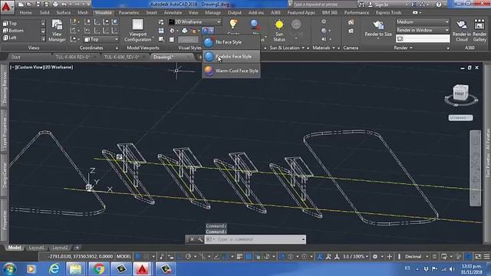Viewport: 491px width, 276px height.
Task: Open the Decimal units dropdown
Action: (416, 257)
